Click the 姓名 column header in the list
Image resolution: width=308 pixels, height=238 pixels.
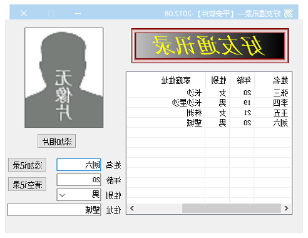pyautogui.click(x=273, y=80)
